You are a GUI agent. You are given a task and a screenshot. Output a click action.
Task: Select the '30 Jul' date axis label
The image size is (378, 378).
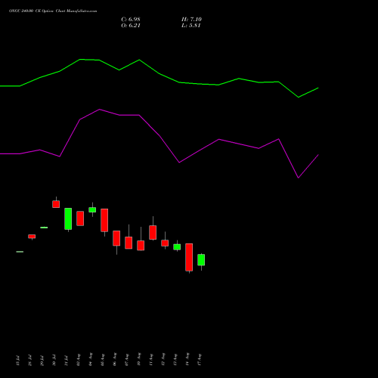pos(54,360)
